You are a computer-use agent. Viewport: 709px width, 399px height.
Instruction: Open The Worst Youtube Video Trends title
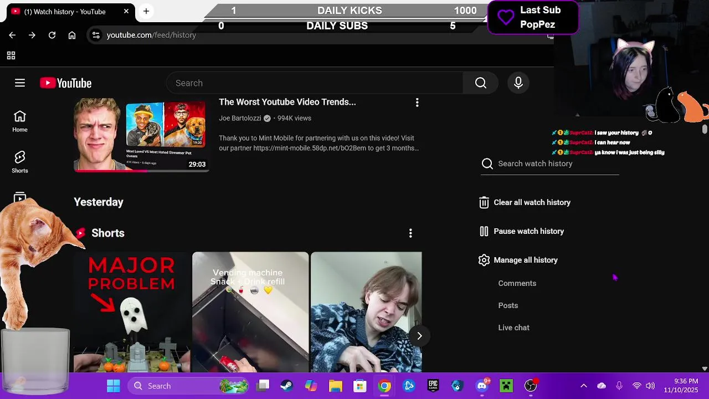click(287, 102)
